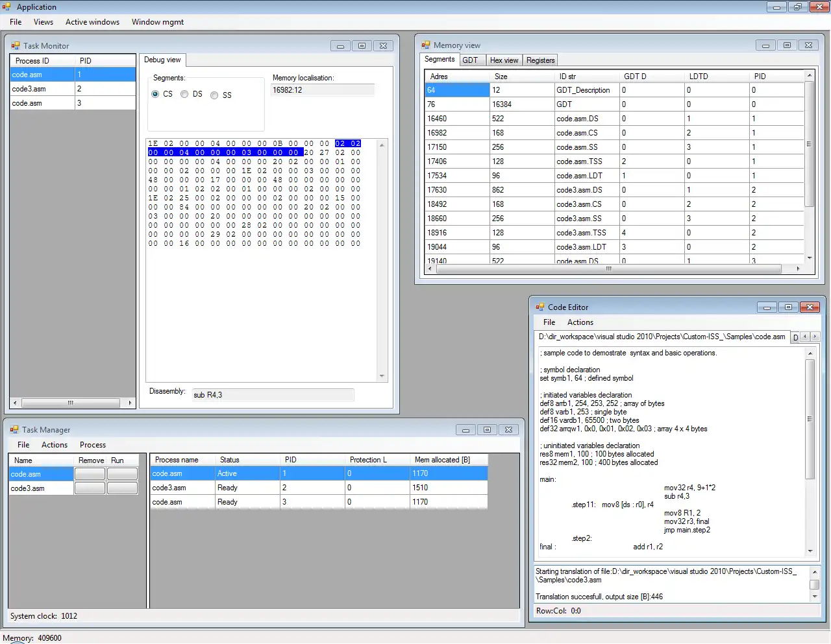Choose the SS segment radio button
This screenshot has height=644, width=831.
tap(214, 95)
